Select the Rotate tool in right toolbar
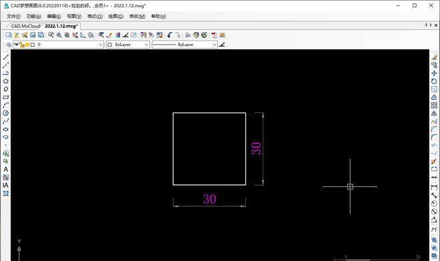 pos(434,81)
